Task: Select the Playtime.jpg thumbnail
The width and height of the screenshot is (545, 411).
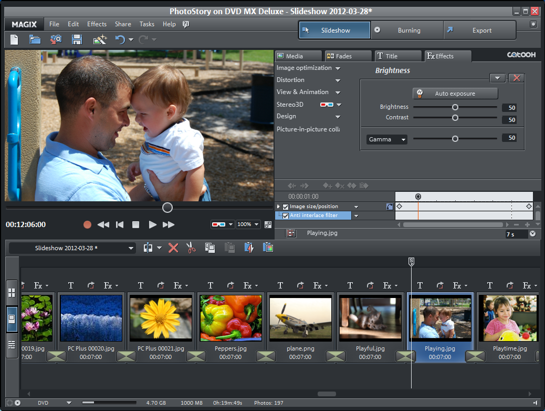Action: coord(509,318)
